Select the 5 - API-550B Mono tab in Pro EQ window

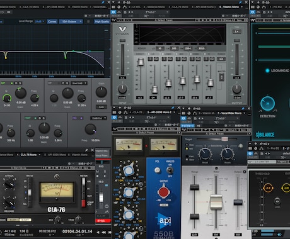[x=54, y=7]
